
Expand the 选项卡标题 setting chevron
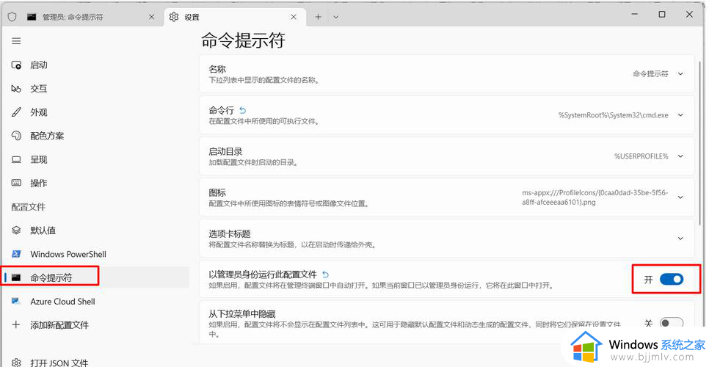pyautogui.click(x=680, y=239)
